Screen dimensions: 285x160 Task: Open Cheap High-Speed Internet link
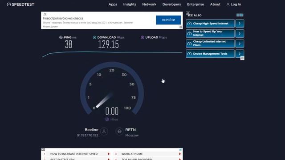210,24
